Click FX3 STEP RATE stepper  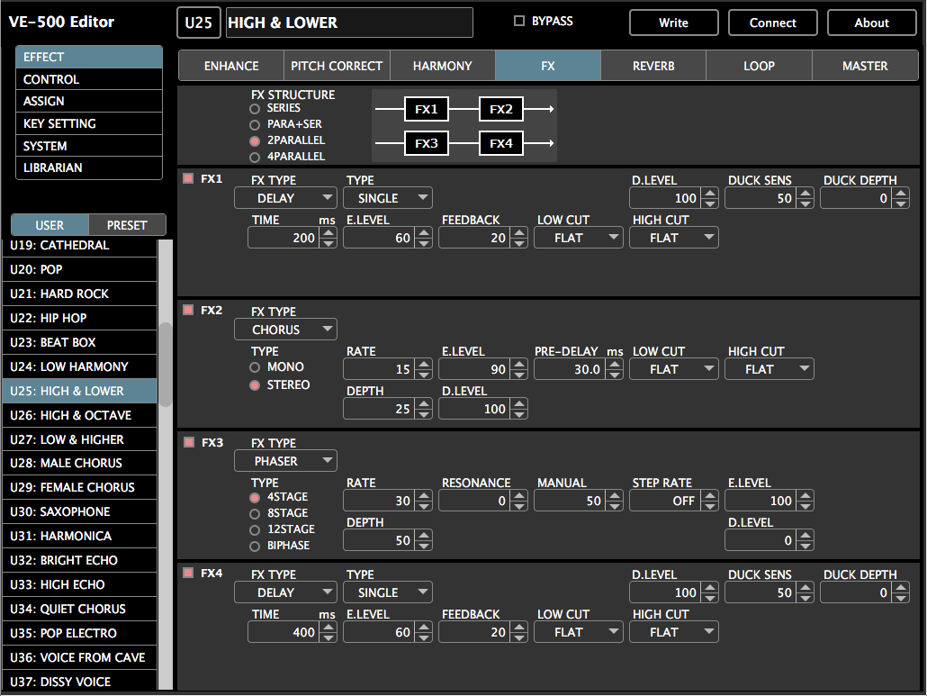pos(710,501)
